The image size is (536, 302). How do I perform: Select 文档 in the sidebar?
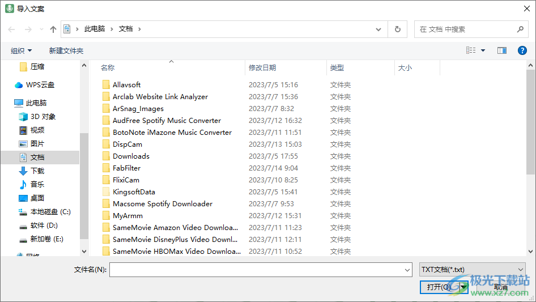point(40,158)
